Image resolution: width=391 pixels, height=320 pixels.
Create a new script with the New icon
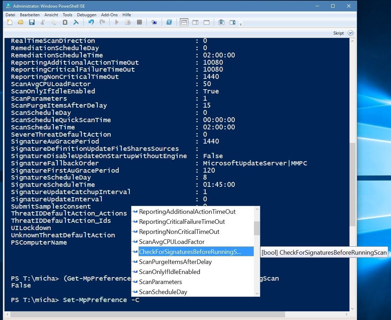click(x=9, y=22)
